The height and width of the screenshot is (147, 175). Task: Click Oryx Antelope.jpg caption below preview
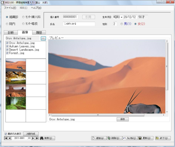[62, 119]
